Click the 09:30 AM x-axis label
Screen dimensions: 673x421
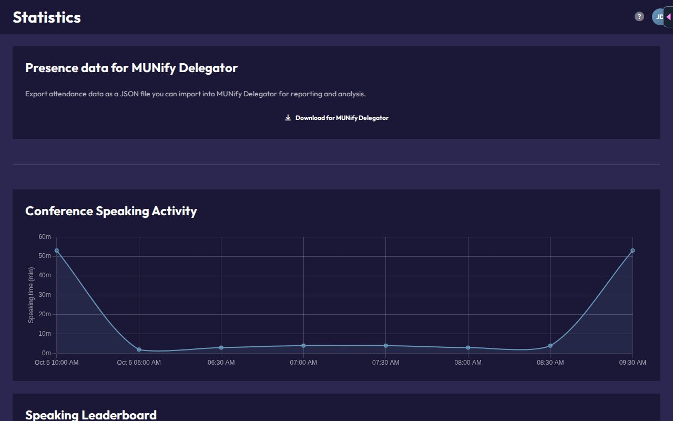click(633, 363)
